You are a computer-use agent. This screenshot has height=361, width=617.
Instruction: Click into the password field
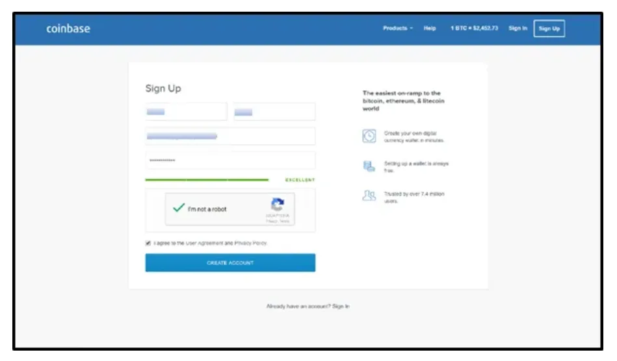[x=230, y=160]
